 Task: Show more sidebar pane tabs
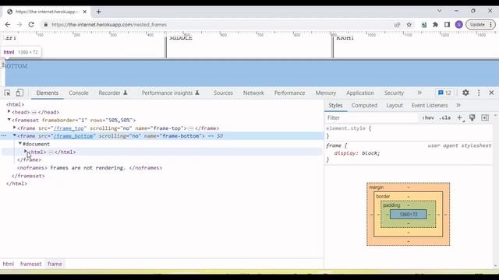click(x=458, y=105)
